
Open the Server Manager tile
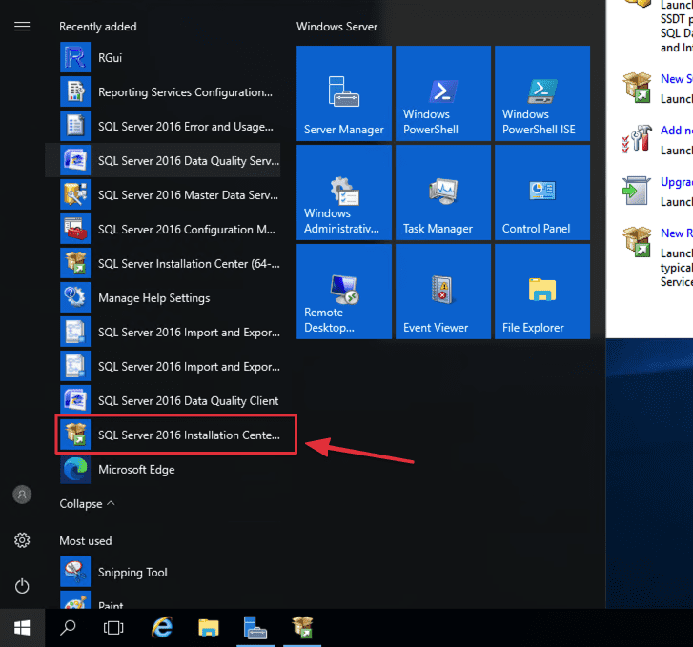[x=343, y=92]
